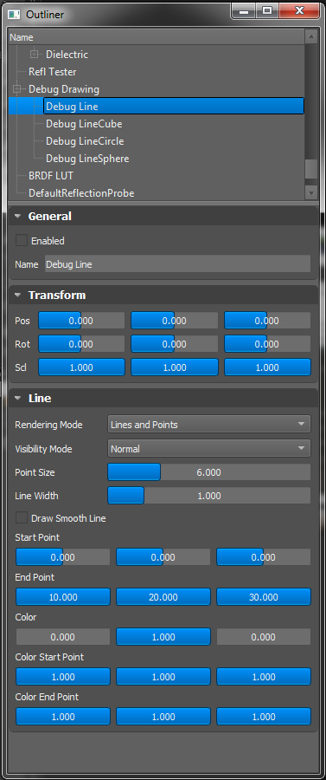Click the Rot Z value slider

[267, 344]
